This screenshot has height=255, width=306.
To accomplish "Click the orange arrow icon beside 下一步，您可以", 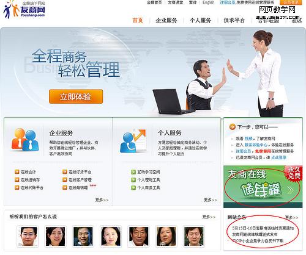I will click(x=232, y=127).
